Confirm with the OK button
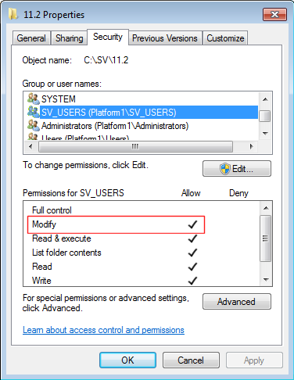 [127, 360]
